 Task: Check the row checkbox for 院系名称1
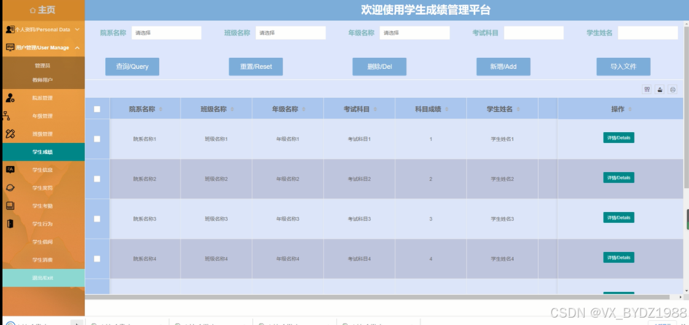[97, 138]
